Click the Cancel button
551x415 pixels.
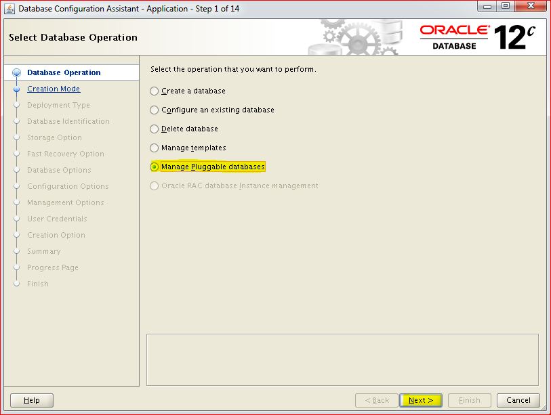(x=518, y=400)
